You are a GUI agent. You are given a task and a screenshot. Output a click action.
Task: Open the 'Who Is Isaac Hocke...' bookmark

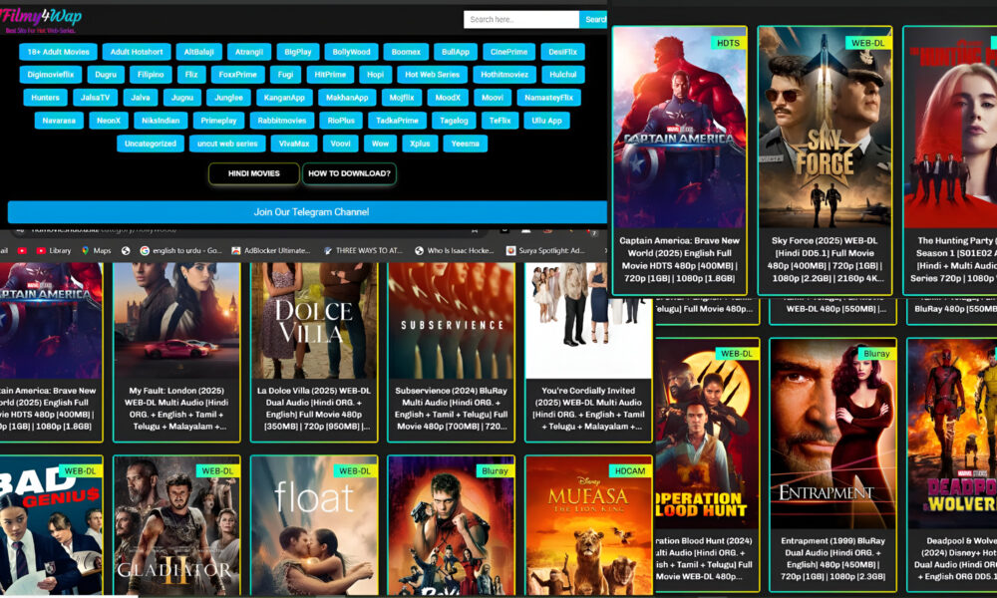[454, 251]
